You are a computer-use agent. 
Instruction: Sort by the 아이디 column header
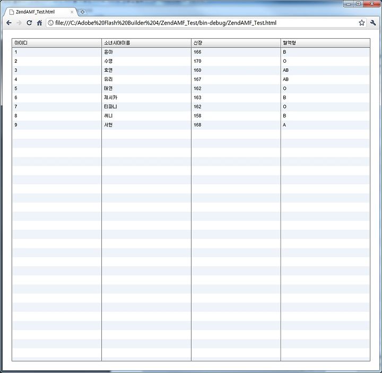(57, 43)
